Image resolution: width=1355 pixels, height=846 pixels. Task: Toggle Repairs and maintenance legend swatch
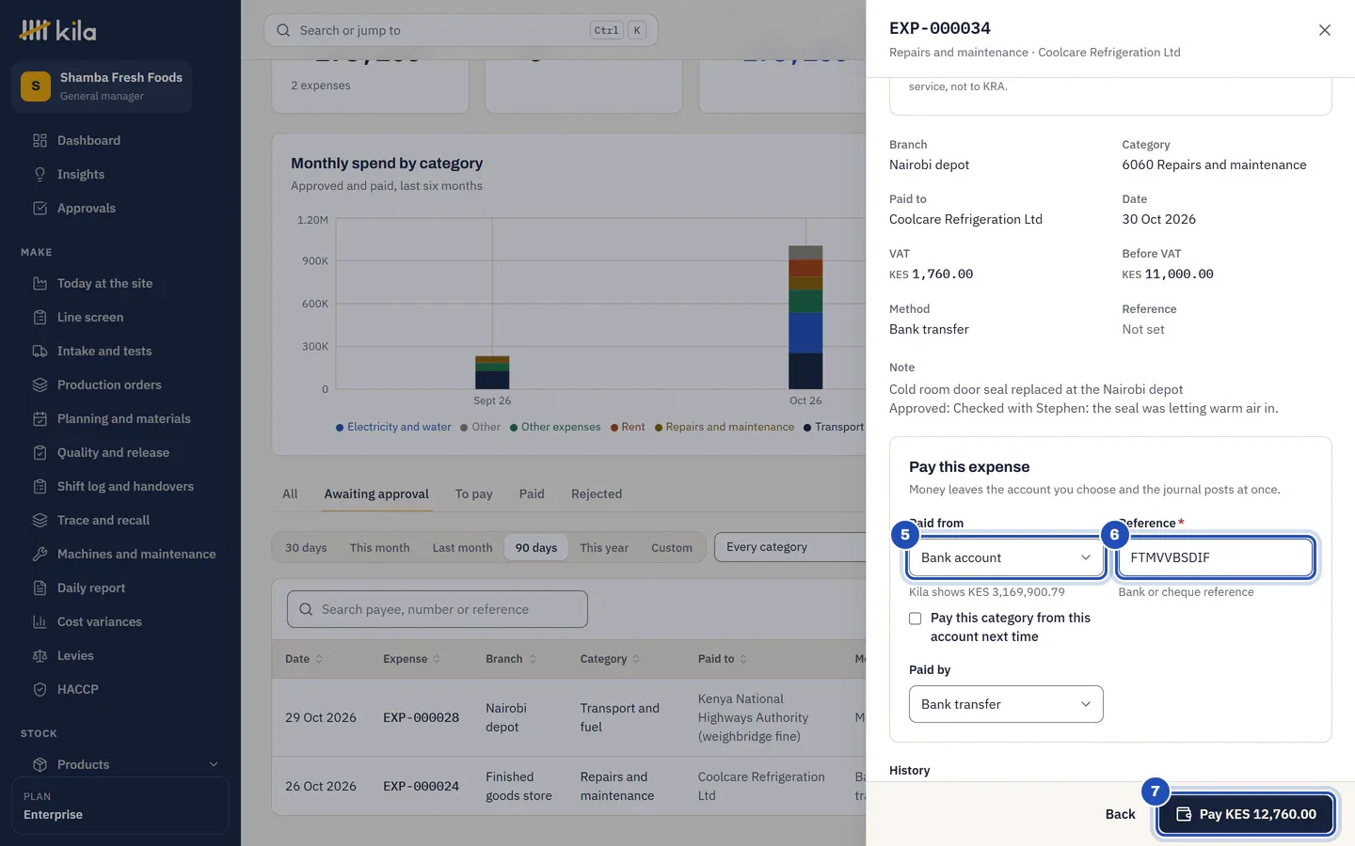(x=659, y=428)
